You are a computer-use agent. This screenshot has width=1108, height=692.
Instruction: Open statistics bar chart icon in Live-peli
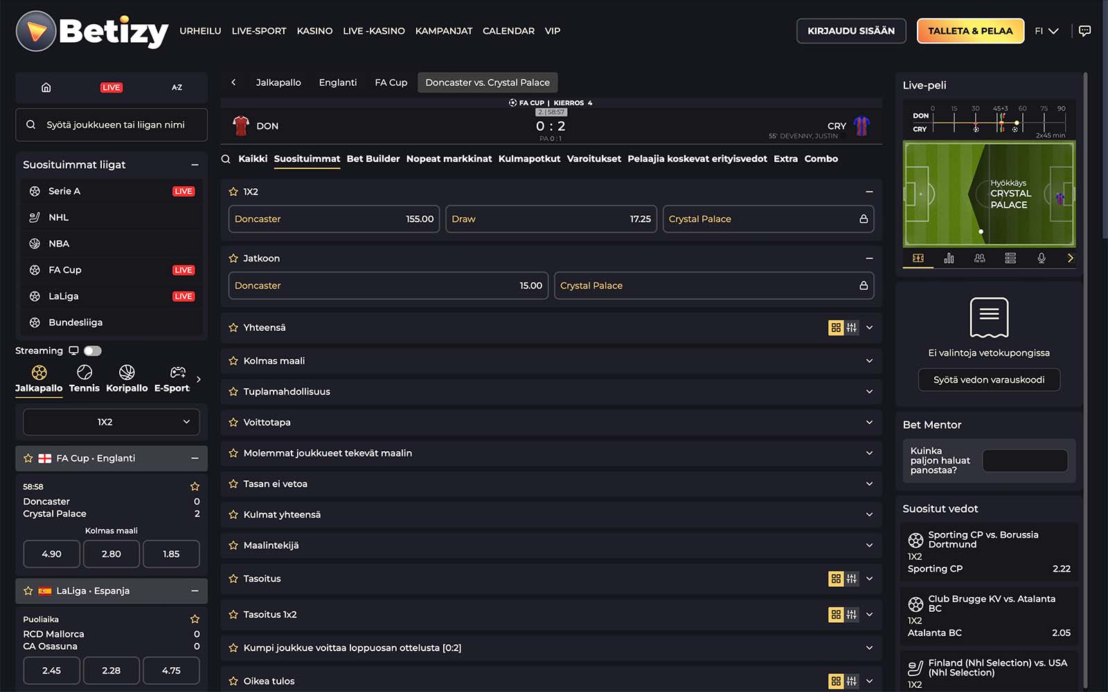pos(949,258)
